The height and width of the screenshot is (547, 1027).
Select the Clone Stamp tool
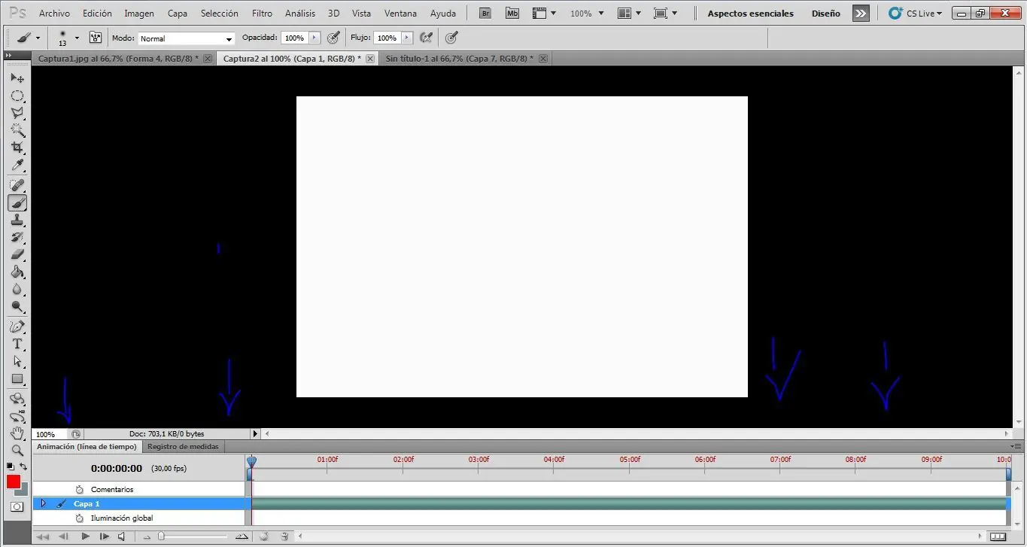pos(17,220)
